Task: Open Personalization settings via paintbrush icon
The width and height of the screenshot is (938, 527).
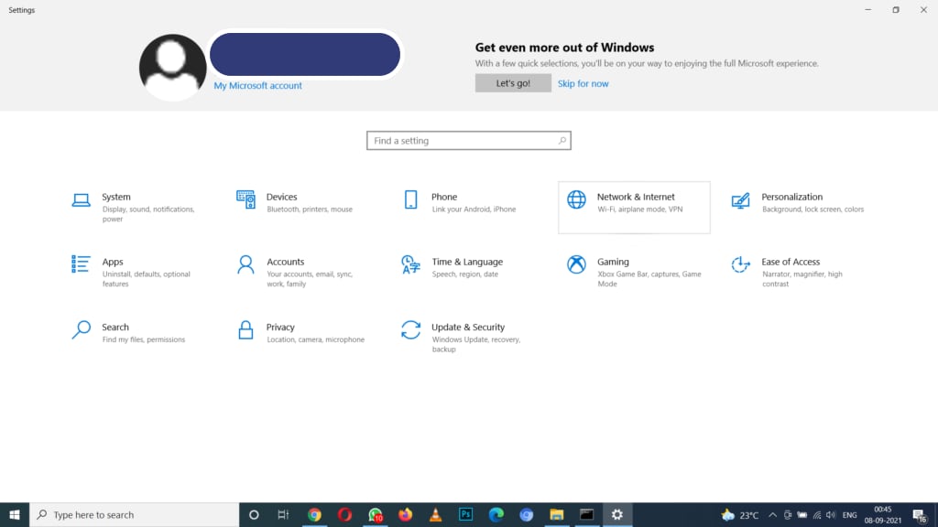Action: 740,199
